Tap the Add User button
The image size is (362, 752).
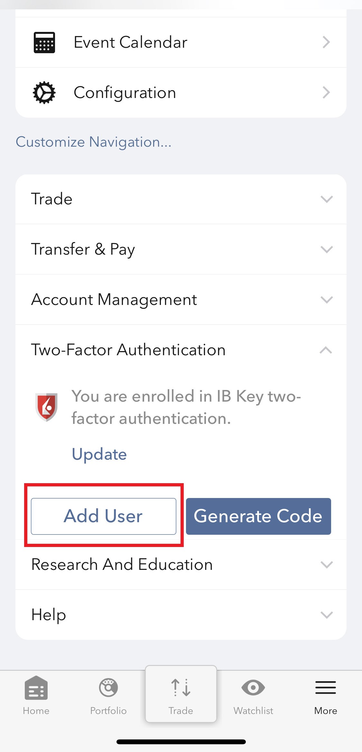(104, 516)
